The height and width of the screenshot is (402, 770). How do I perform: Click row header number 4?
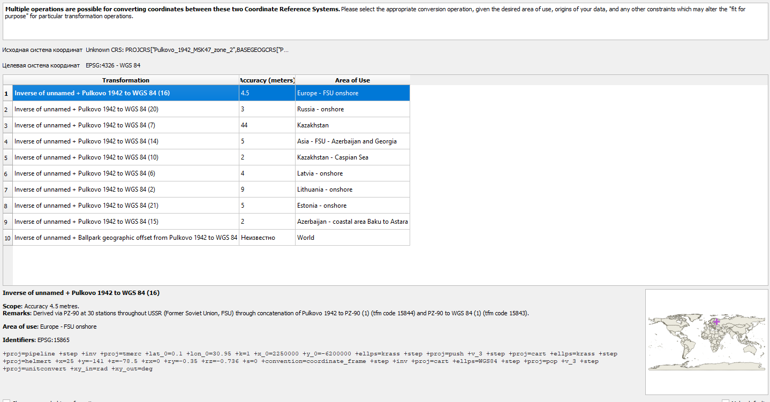pos(7,141)
